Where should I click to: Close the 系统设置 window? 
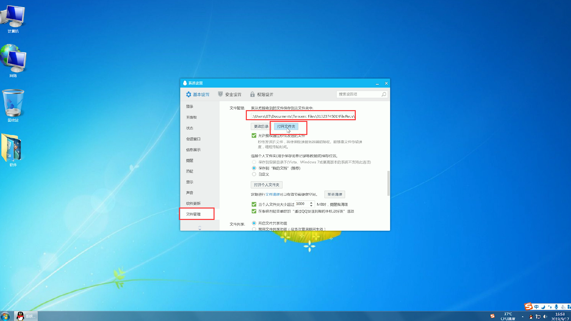[386, 83]
